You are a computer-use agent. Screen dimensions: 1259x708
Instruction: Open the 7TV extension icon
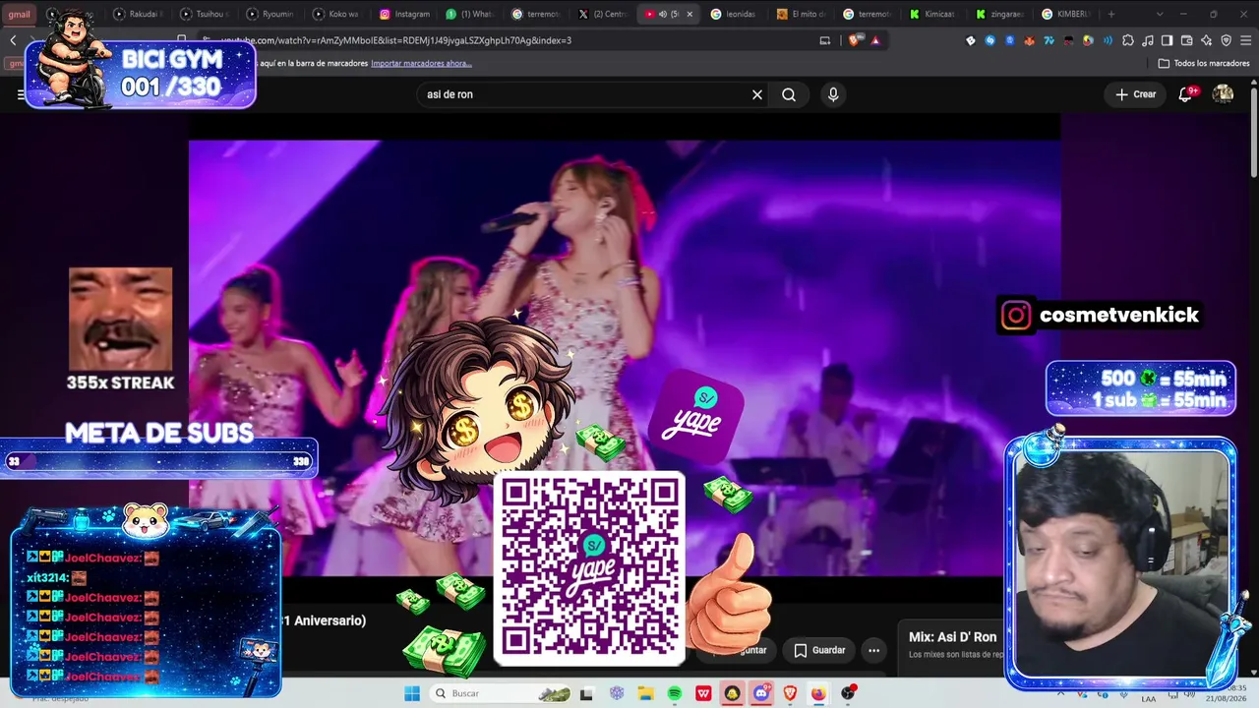tap(1049, 40)
